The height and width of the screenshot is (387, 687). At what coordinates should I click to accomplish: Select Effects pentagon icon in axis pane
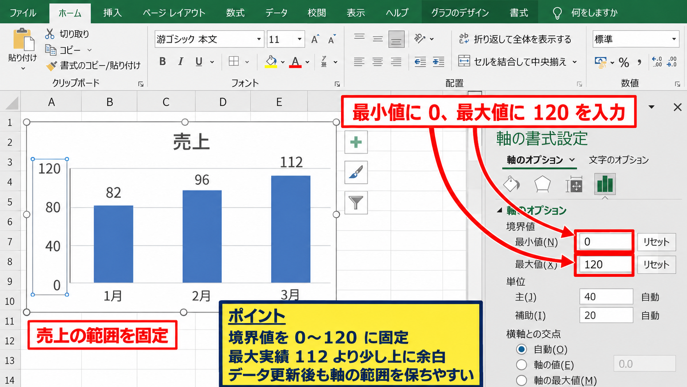coord(542,184)
